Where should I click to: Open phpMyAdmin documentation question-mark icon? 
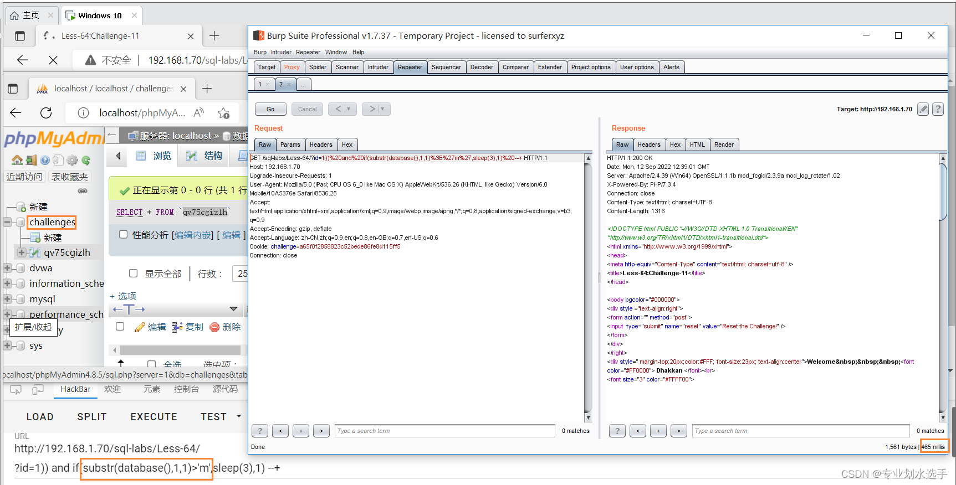(45, 161)
